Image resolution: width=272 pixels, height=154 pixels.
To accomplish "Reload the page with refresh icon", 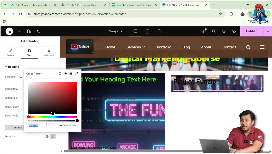I will [21, 14].
